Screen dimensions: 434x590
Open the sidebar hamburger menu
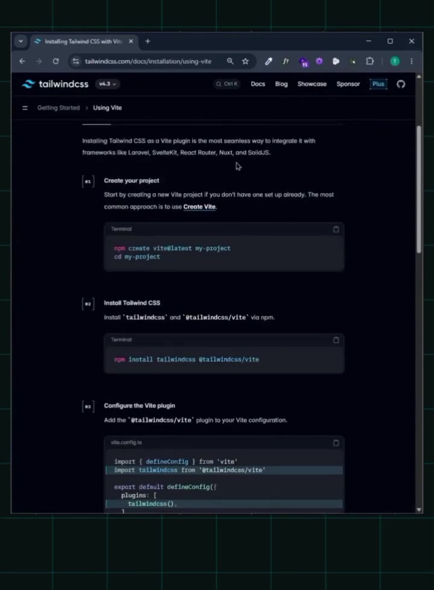(25, 108)
